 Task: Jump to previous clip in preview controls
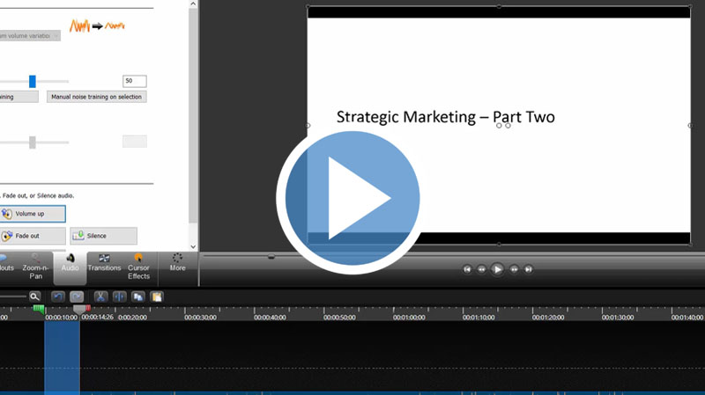coord(467,269)
